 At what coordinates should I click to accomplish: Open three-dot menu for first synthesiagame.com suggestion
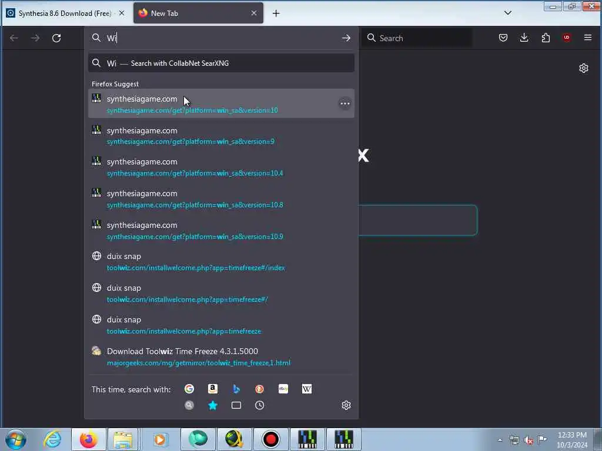tap(345, 103)
